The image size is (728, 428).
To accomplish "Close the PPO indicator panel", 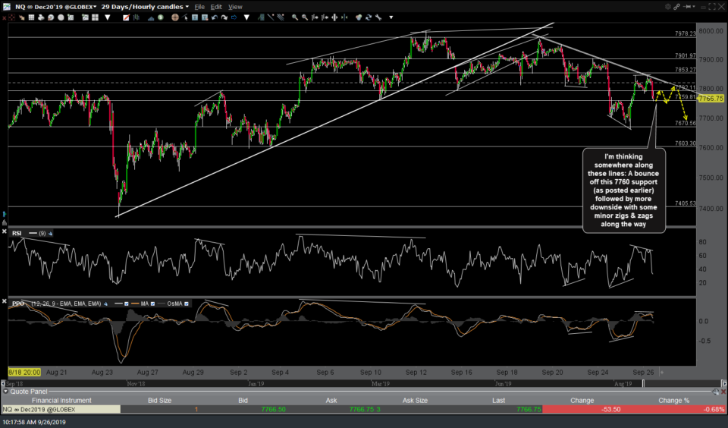I will coord(5,301).
